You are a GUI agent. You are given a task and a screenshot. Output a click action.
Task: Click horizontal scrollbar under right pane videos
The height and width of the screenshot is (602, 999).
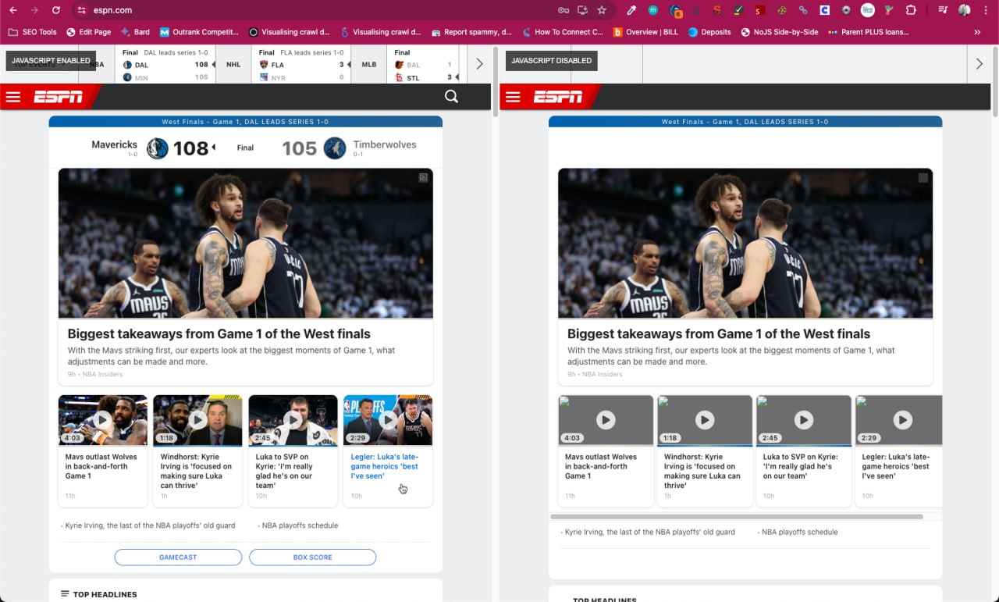[x=737, y=517]
